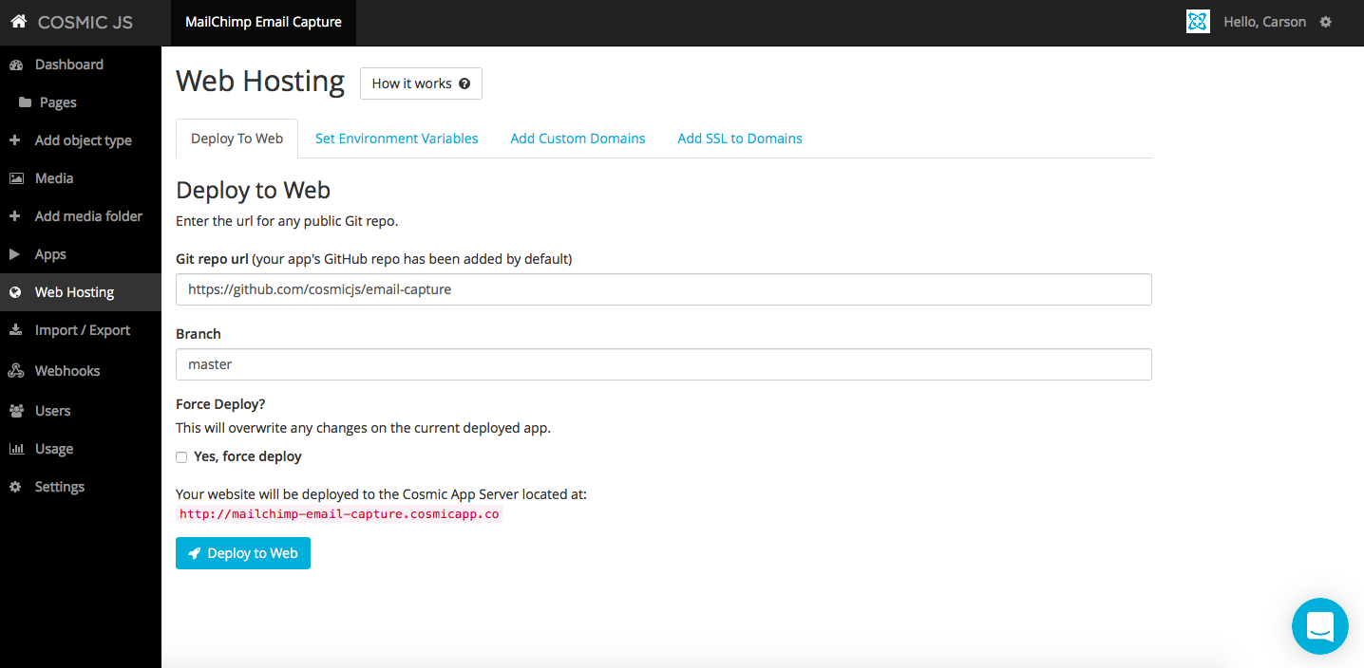The height and width of the screenshot is (668, 1364).
Task: Click the home icon beside Cosmic JS
Action: pos(18,22)
